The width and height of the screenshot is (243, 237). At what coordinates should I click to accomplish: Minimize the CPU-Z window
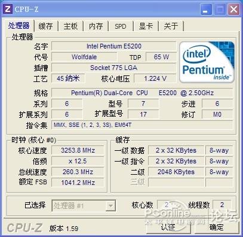tap(205, 9)
